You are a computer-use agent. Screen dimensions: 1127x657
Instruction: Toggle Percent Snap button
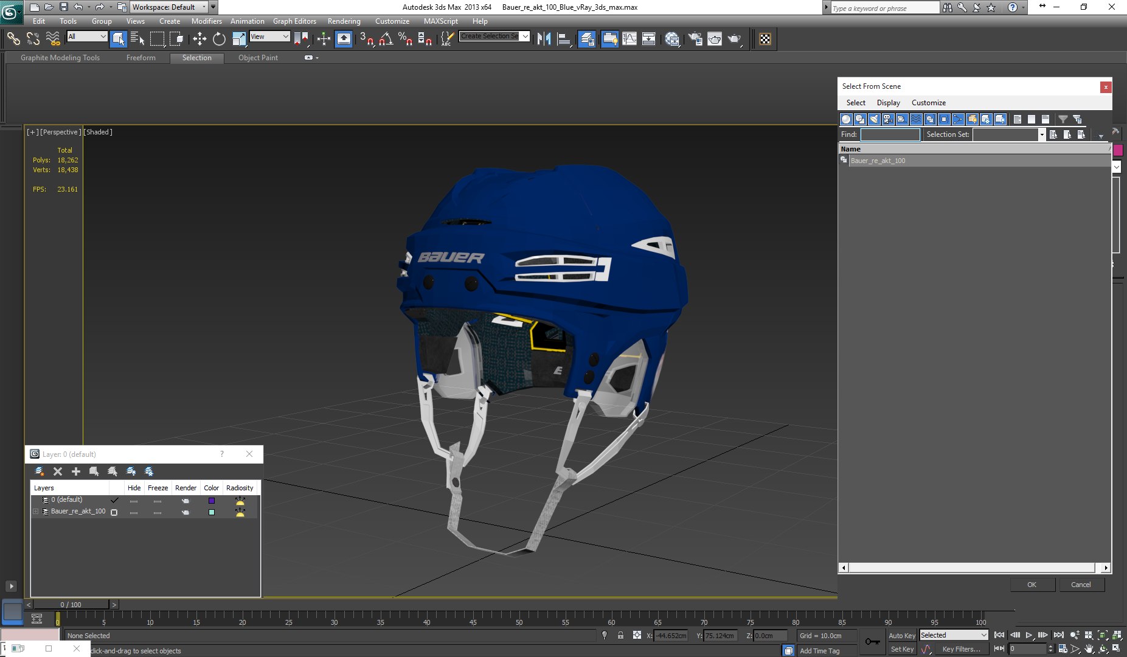point(405,39)
